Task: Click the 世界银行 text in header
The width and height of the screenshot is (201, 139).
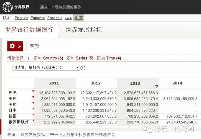Action: click(x=22, y=7)
